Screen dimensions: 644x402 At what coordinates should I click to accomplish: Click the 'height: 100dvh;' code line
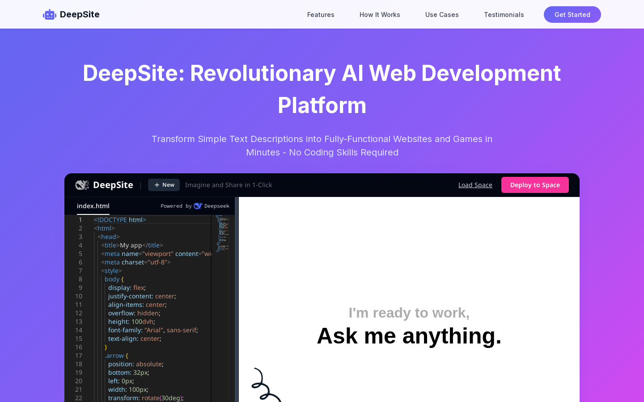(x=131, y=322)
